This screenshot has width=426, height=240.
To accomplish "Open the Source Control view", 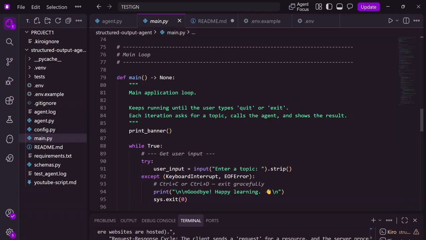I will point(9,61).
